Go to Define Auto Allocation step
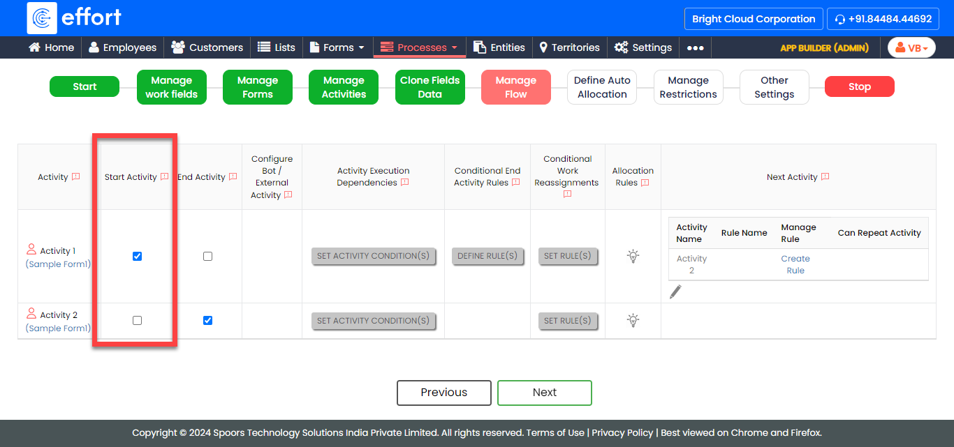954x447 pixels. click(602, 87)
